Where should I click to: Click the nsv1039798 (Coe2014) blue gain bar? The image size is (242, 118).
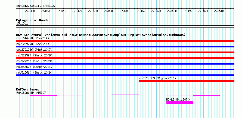pyautogui.click(x=125, y=47)
